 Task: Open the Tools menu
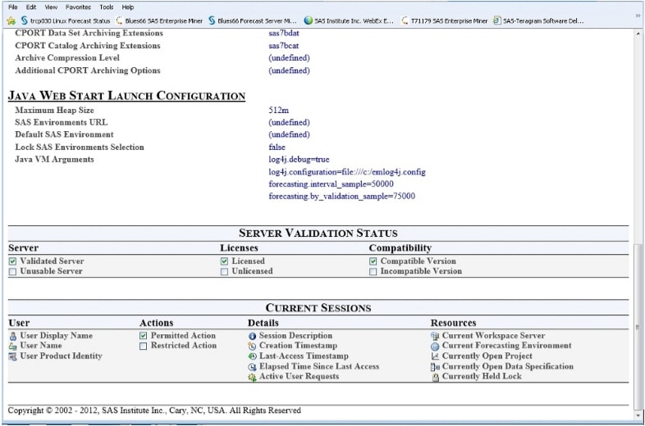[107, 7]
